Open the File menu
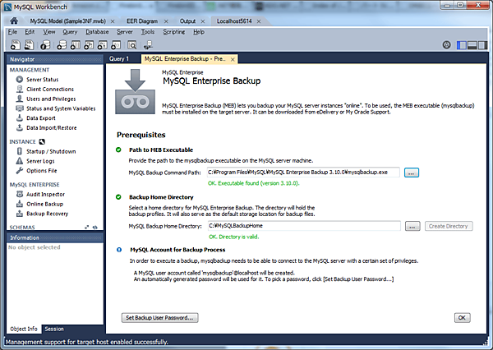The image size is (493, 350). [x=12, y=32]
